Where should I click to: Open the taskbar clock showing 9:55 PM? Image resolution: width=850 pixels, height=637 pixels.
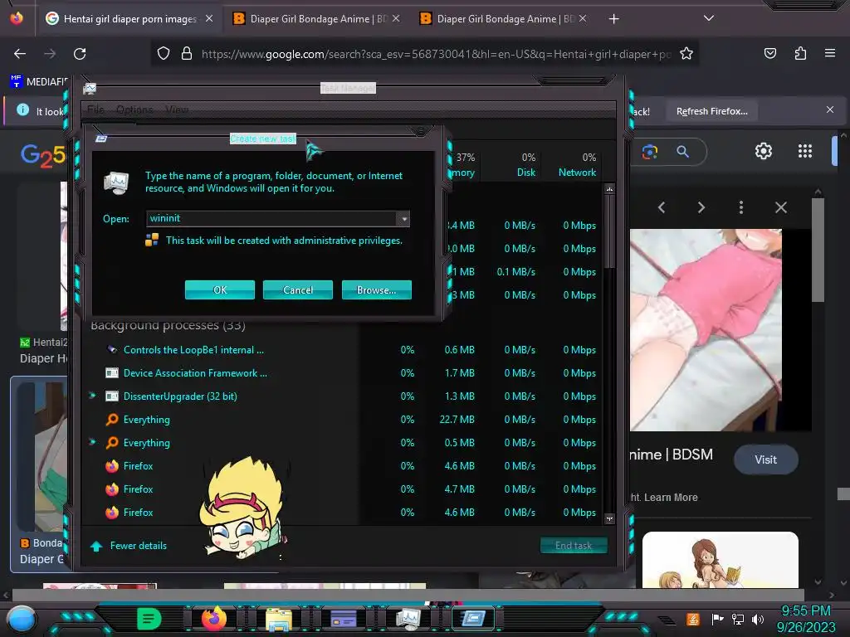click(x=805, y=619)
